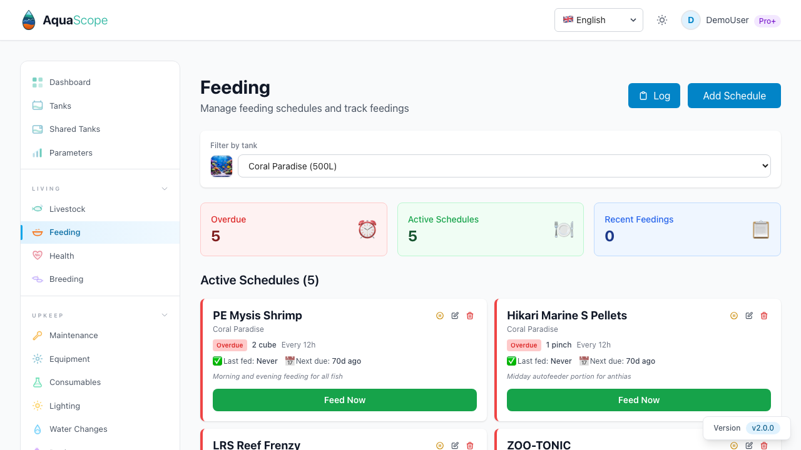
Task: Open the English language dropdown
Action: click(598, 20)
